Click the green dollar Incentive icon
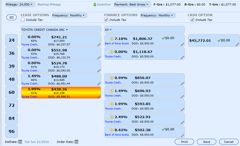The width and height of the screenshot is (240, 146). [x=95, y=4]
